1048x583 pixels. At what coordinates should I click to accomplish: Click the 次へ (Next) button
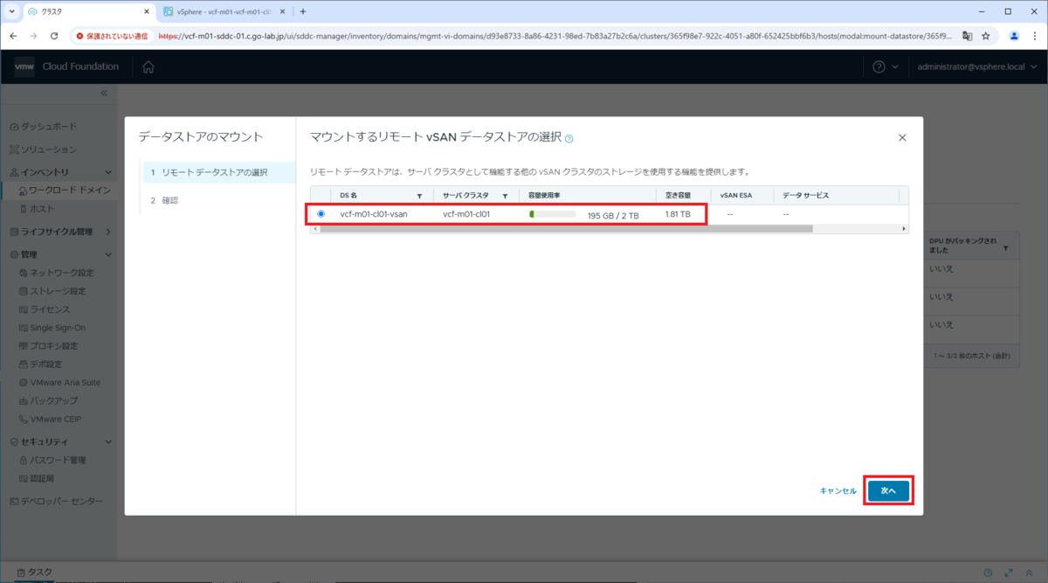(x=889, y=491)
